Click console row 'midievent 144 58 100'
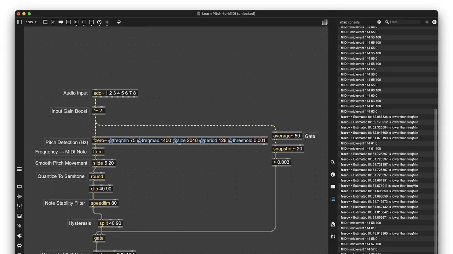 [x=386, y=223]
